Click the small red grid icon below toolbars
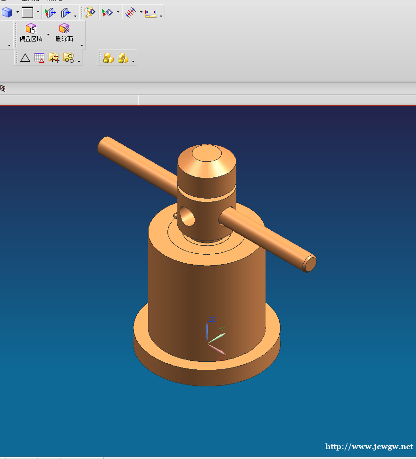The height and width of the screenshot is (459, 416). coord(3,88)
